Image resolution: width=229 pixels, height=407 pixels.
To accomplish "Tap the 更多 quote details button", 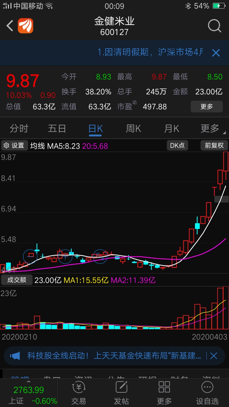I will (x=207, y=107).
